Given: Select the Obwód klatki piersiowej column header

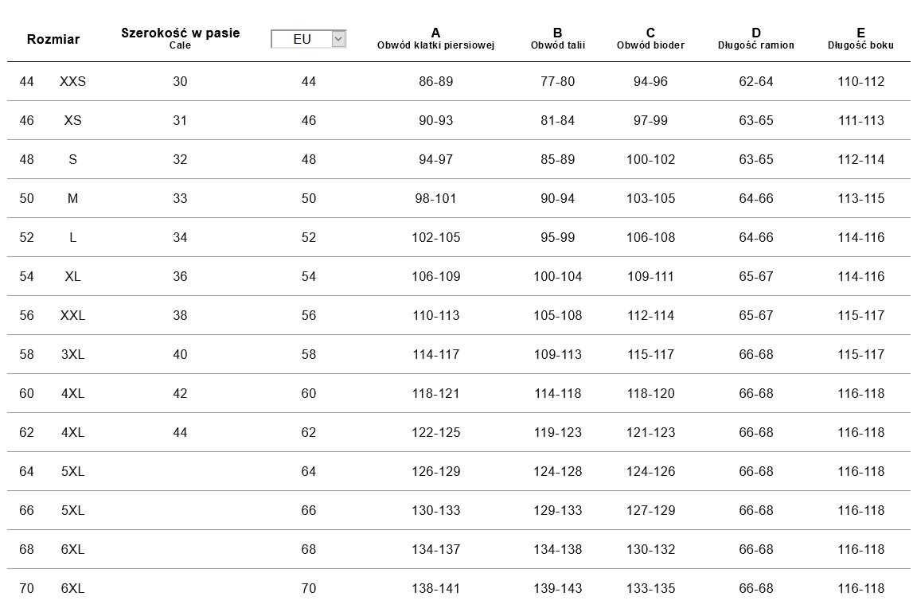Looking at the screenshot, I should [x=435, y=38].
